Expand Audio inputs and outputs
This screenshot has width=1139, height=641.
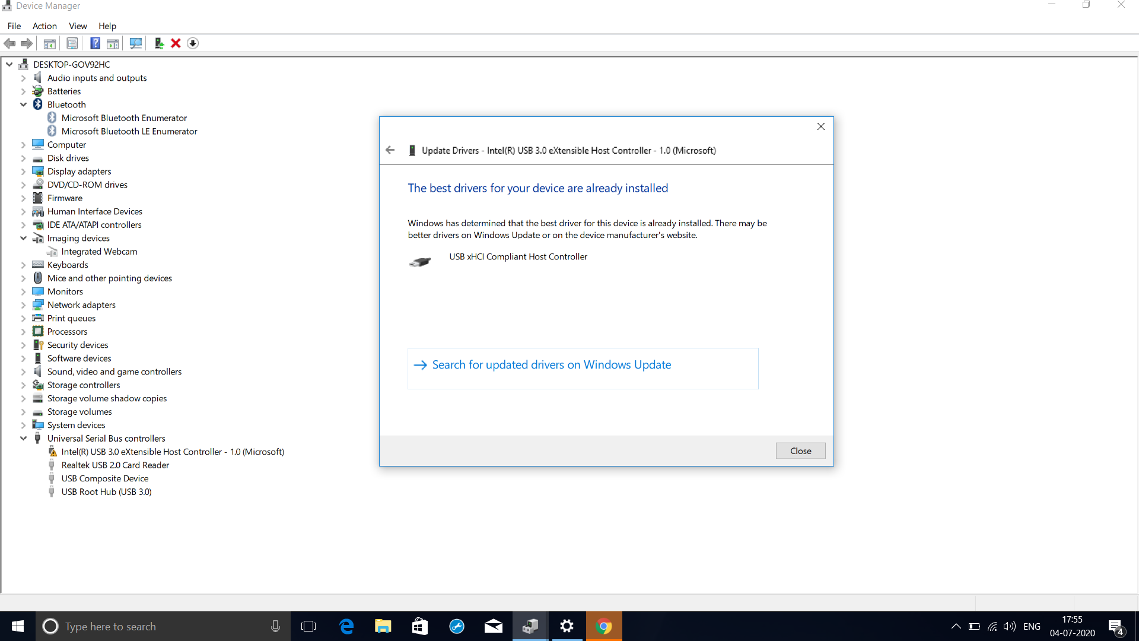click(23, 78)
